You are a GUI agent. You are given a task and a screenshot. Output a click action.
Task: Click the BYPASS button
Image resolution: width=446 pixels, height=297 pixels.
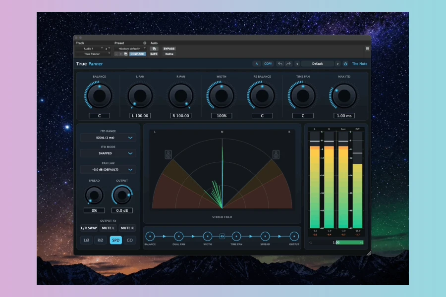(x=169, y=49)
